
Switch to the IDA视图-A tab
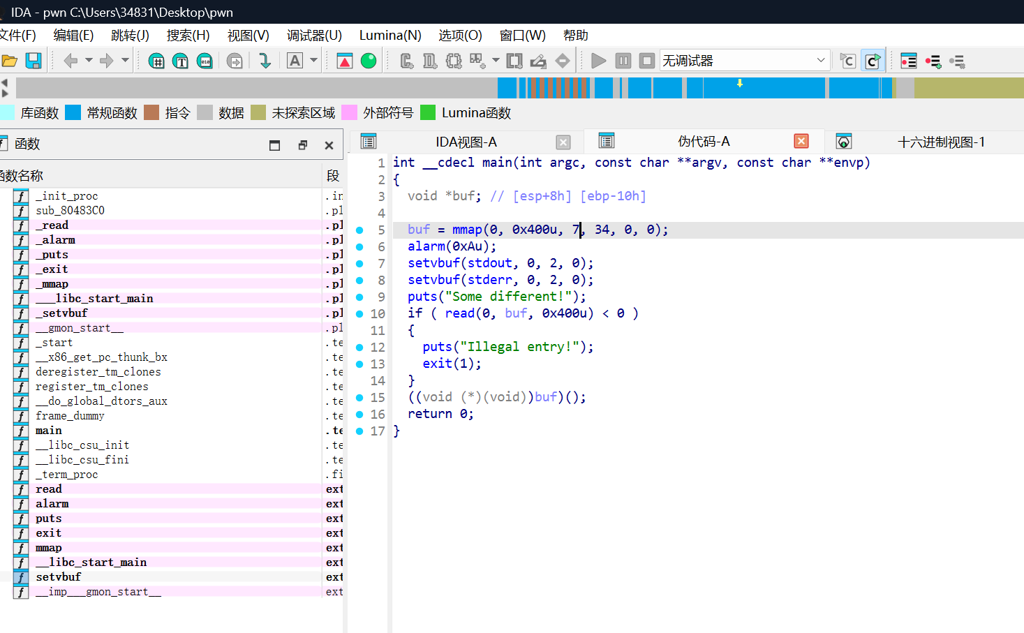click(x=466, y=142)
